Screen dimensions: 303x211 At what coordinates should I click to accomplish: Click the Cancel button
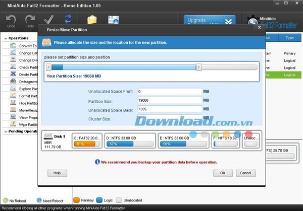coord(245,173)
